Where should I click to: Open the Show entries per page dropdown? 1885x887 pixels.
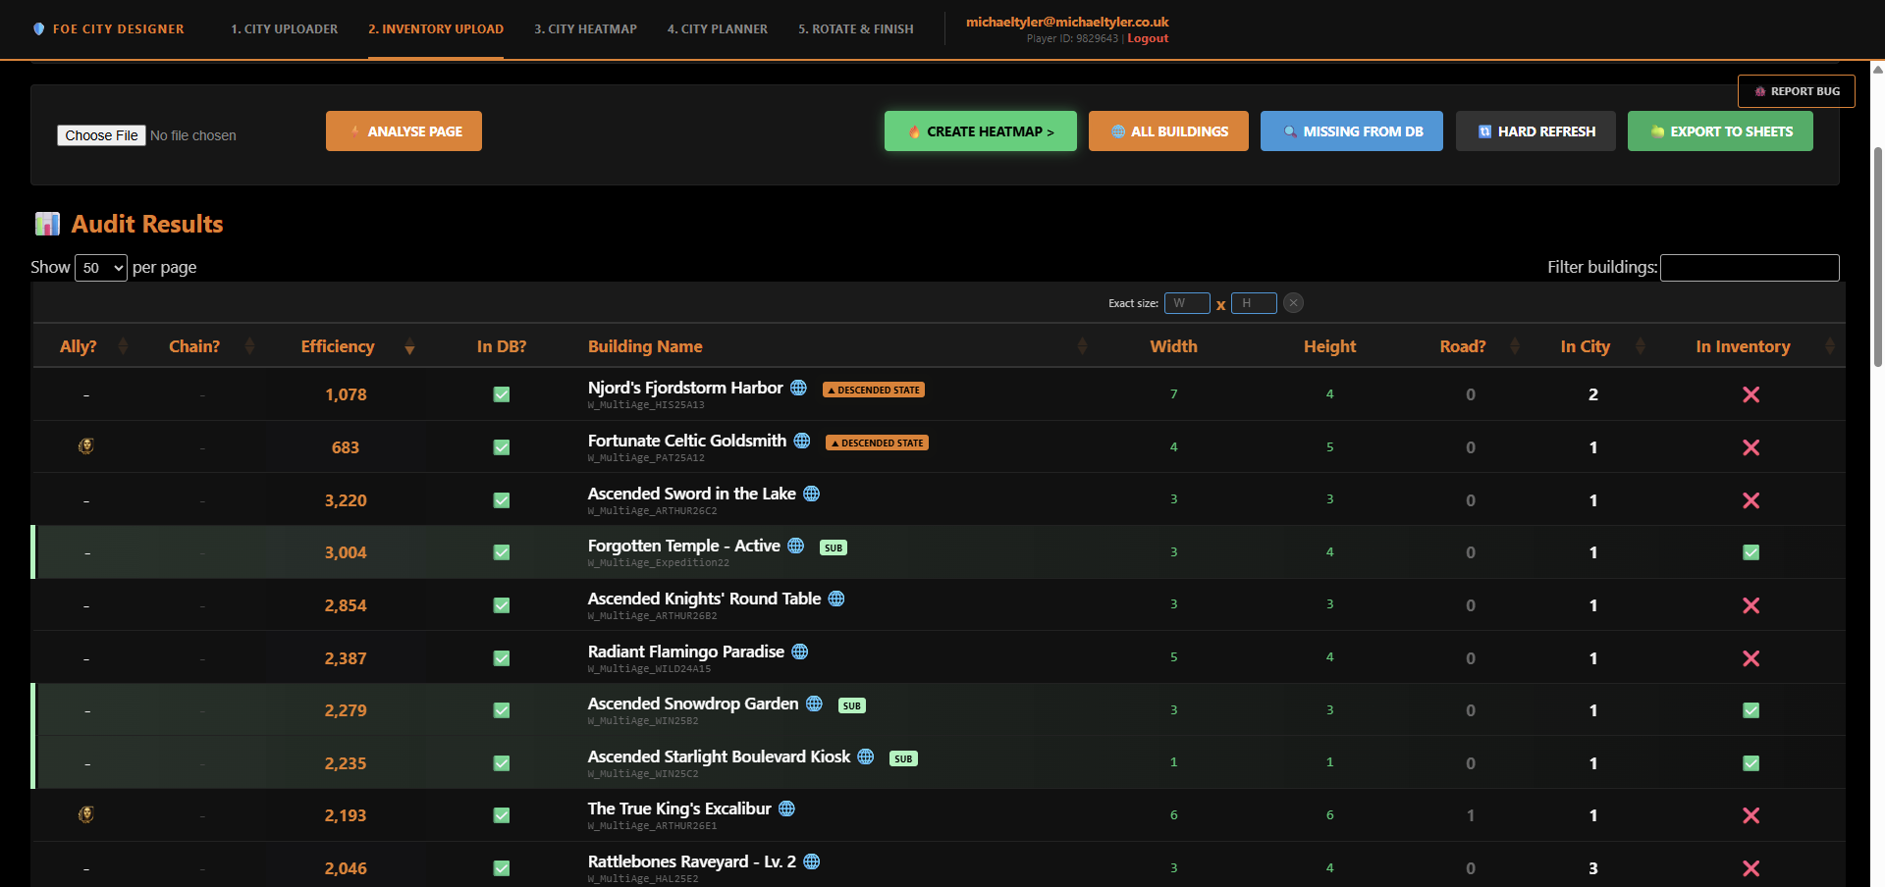pos(101,268)
